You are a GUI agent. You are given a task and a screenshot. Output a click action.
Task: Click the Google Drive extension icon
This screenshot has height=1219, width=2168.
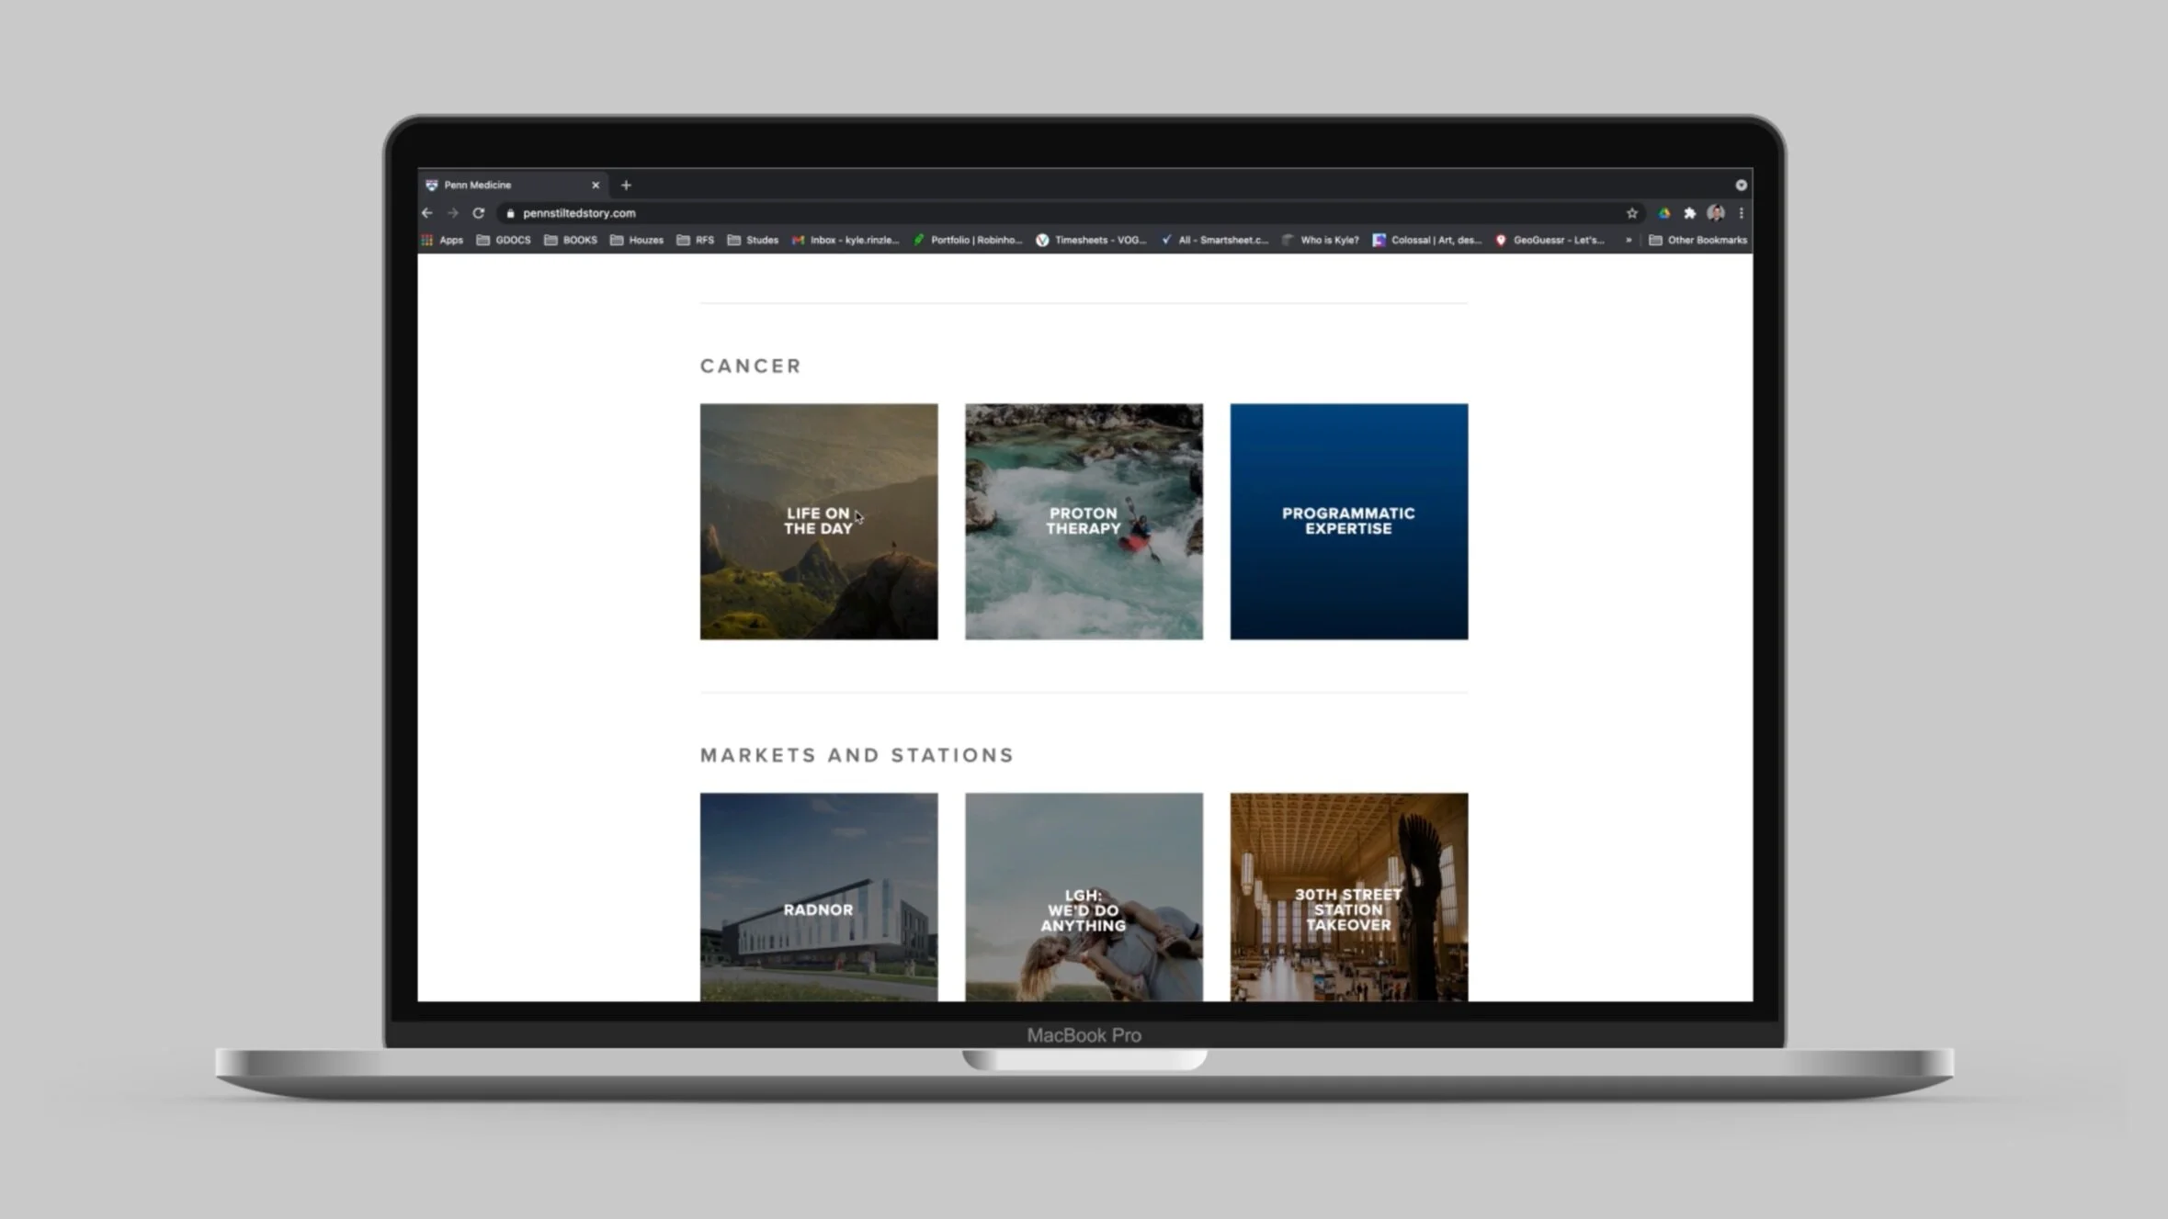click(1663, 213)
